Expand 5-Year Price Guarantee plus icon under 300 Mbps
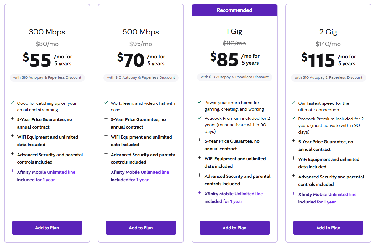 pos(12,119)
